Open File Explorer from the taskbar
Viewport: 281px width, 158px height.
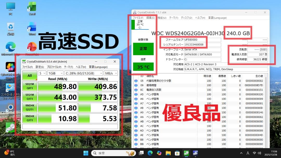[168, 153]
